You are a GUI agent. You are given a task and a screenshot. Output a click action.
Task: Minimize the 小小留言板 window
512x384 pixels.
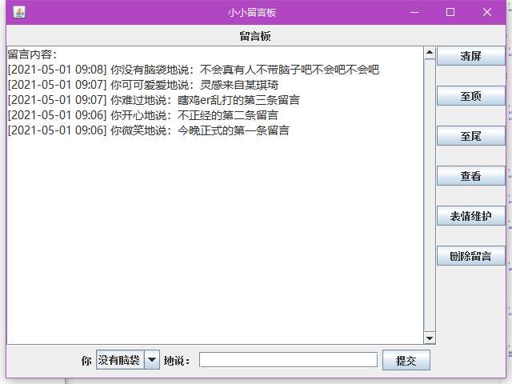coord(414,12)
